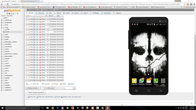Open the SQL tab

click(49, 13)
